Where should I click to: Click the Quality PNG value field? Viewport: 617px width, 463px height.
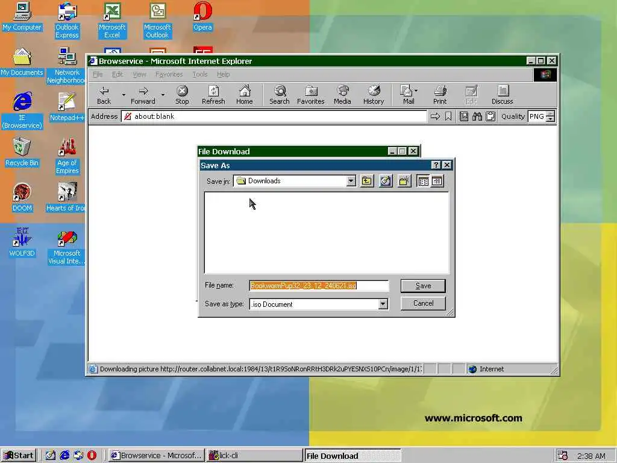tap(537, 116)
